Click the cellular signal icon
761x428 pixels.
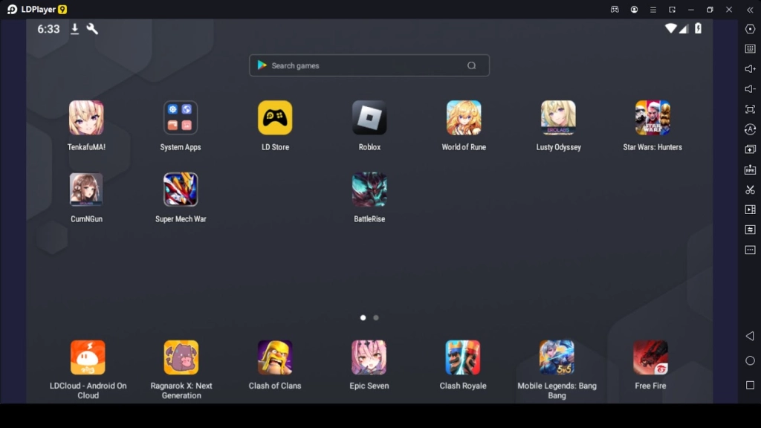[684, 29]
